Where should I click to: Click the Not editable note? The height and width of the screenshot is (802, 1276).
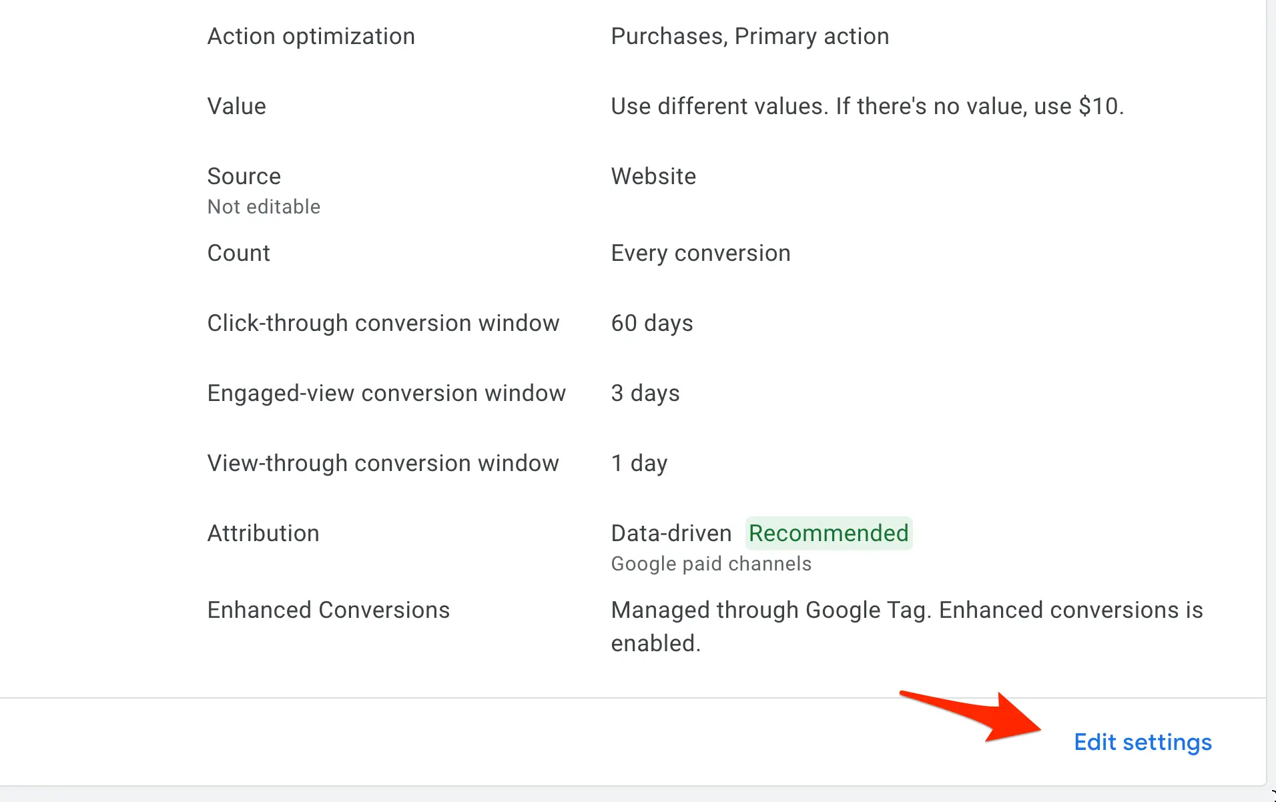tap(264, 207)
